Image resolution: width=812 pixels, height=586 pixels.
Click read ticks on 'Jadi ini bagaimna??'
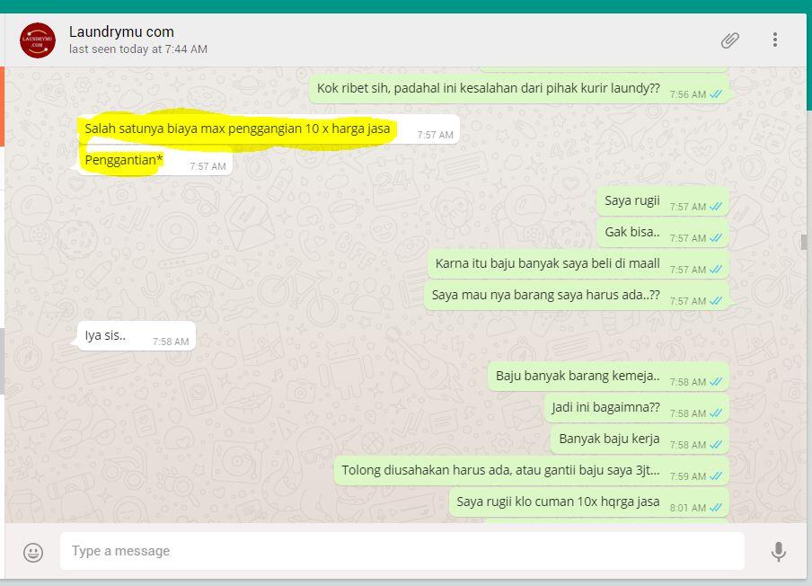point(716,413)
